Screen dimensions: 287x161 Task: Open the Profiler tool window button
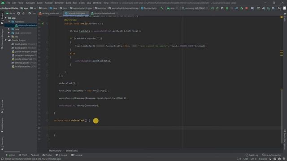click(x=48, y=155)
